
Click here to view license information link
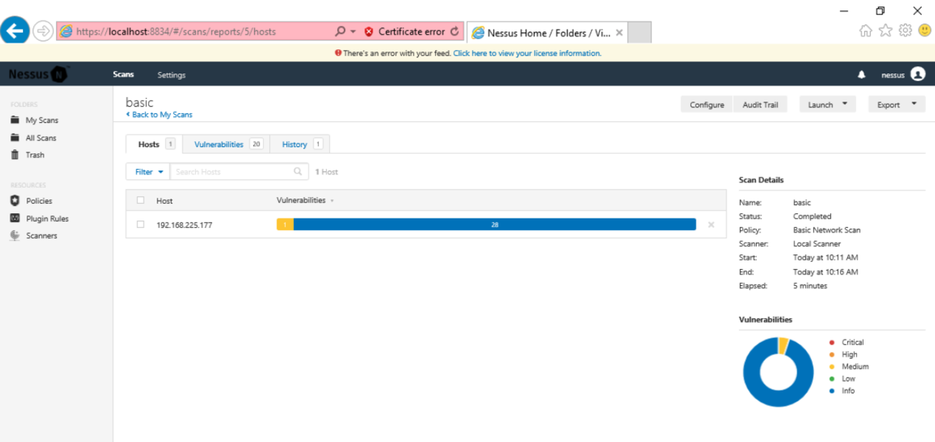tap(527, 53)
